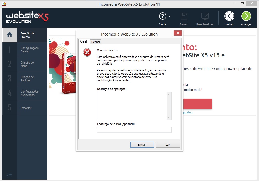Maximize the WebSite X5 main window
Image resolution: width=259 pixels, height=181 pixels.
(x=242, y=3)
